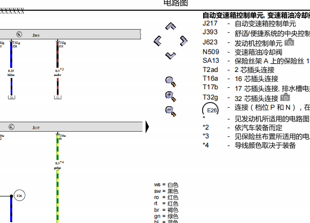Select legend entry T17b 17 芯插头连接
Viewport: 310px width, 223px height.
coord(256,88)
